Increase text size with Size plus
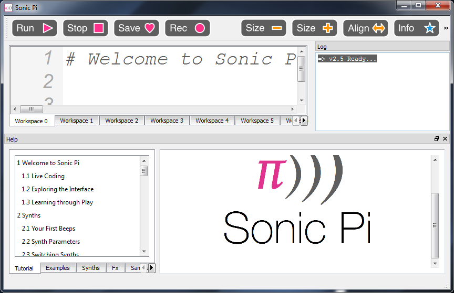Viewport: 454px width, 293px height. [x=315, y=28]
